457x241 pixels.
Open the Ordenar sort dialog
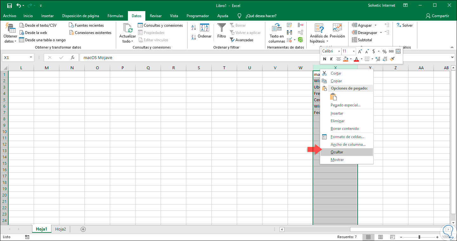click(204, 31)
